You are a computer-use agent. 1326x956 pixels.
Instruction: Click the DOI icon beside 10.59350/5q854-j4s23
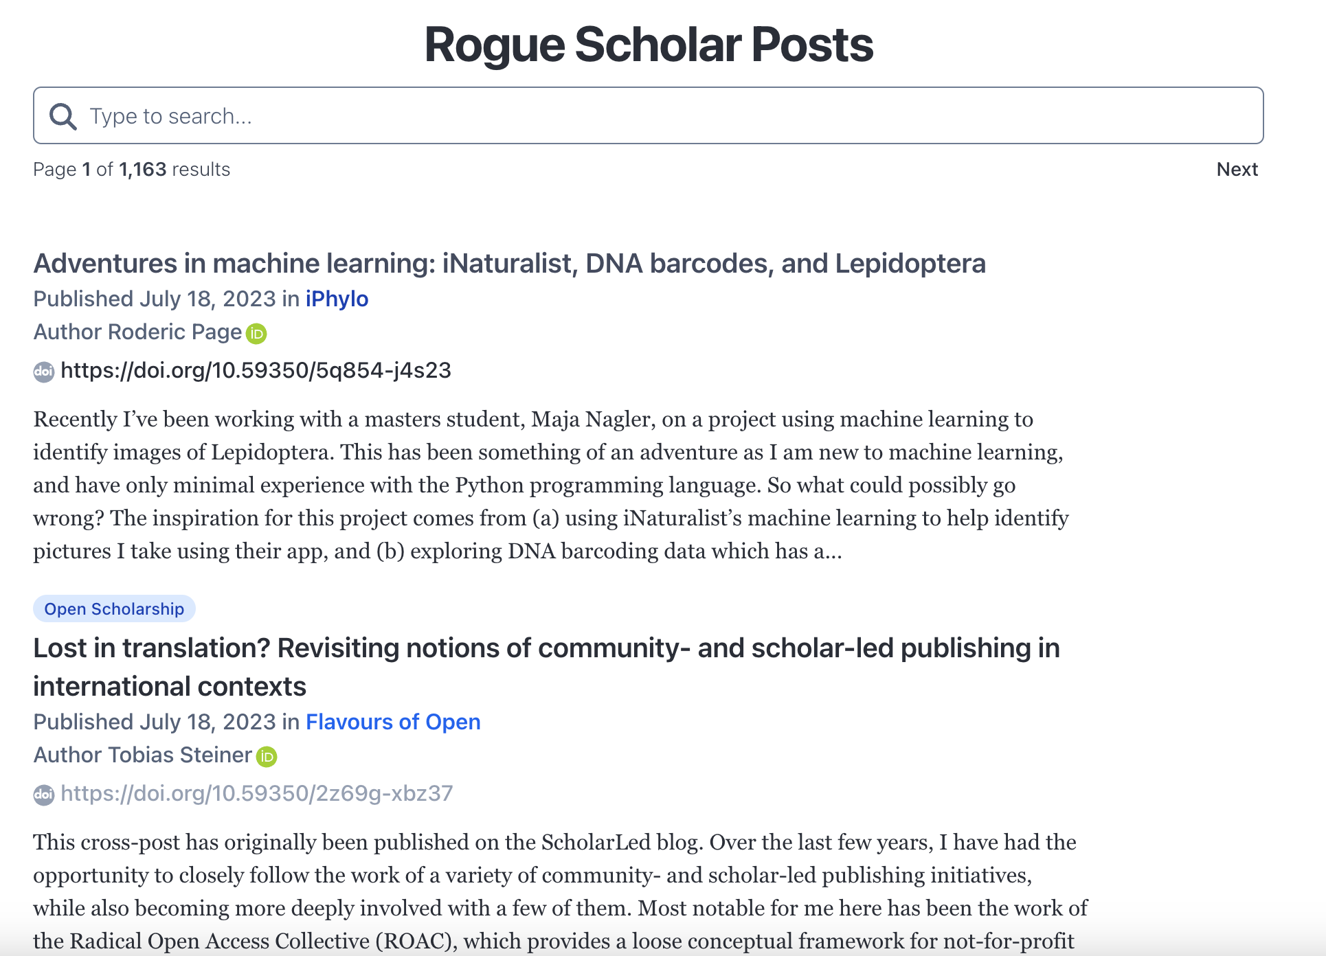(x=44, y=372)
